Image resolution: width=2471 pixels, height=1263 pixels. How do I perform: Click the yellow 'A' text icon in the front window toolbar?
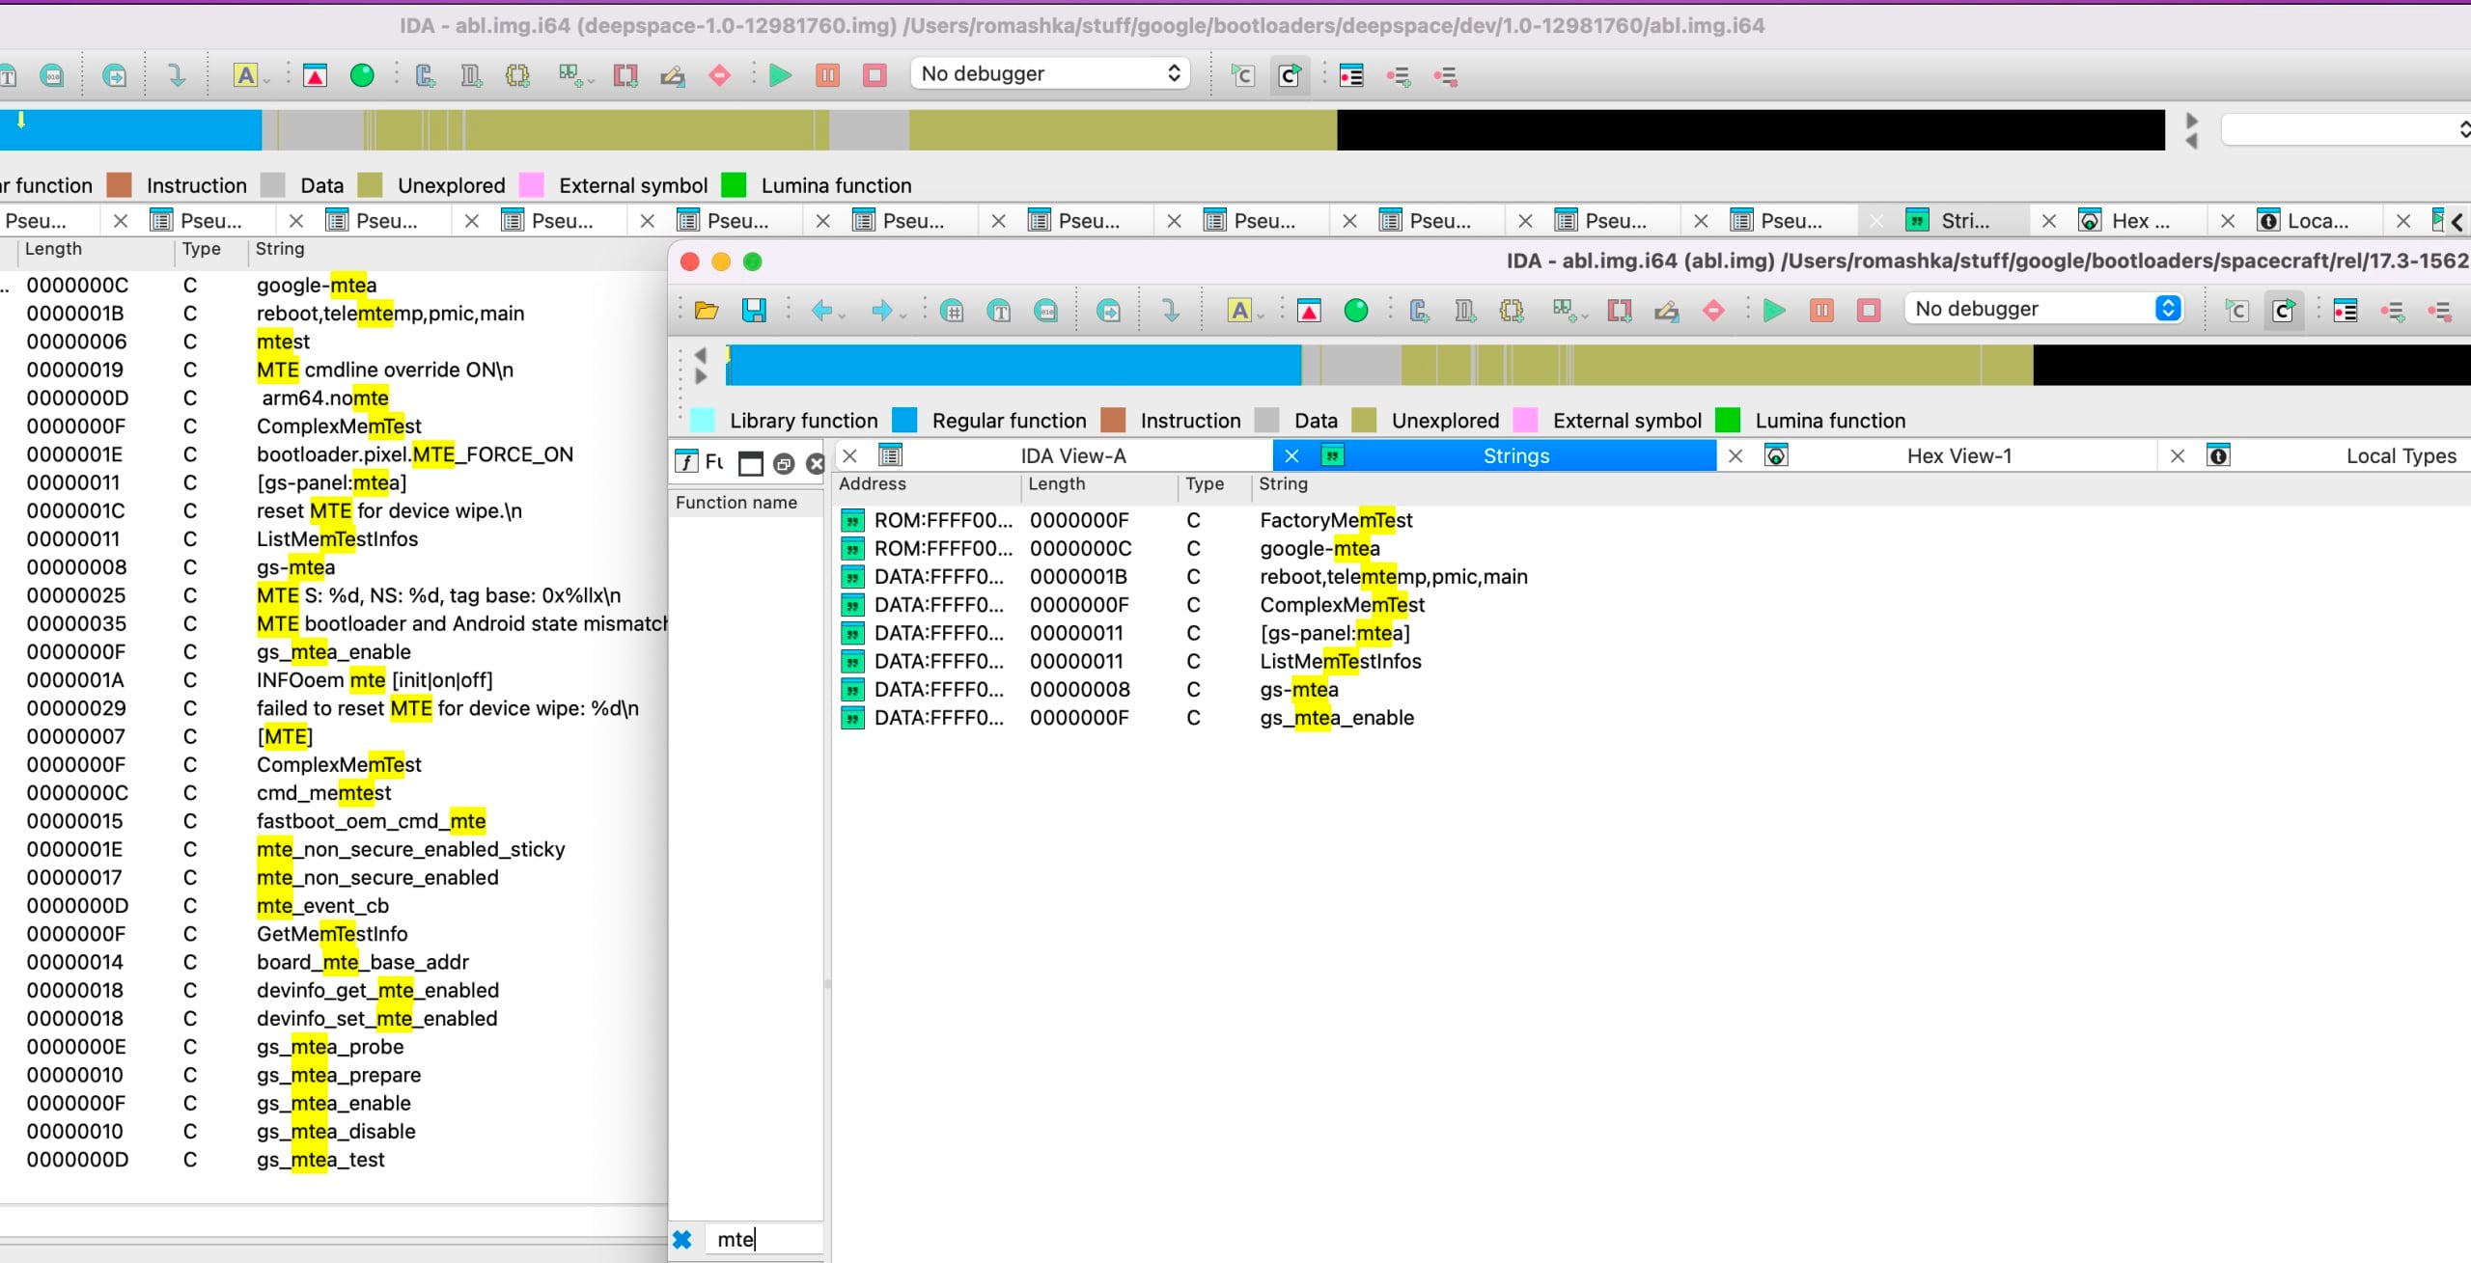tap(1239, 310)
